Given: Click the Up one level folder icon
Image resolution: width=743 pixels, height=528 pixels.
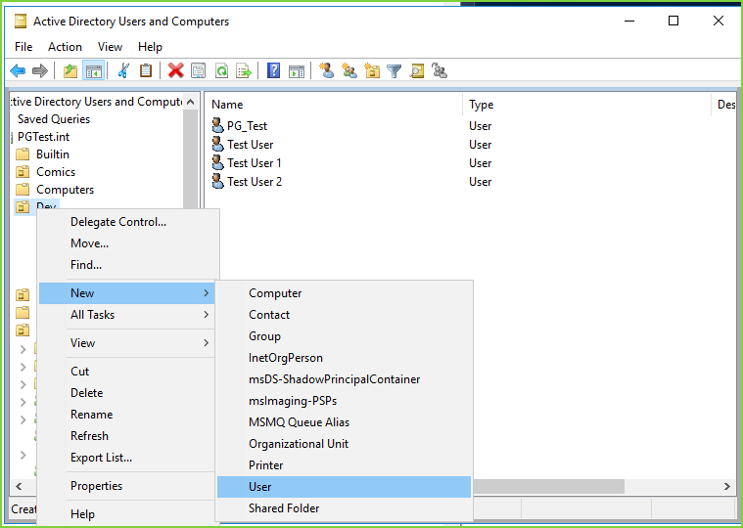Looking at the screenshot, I should coord(70,70).
